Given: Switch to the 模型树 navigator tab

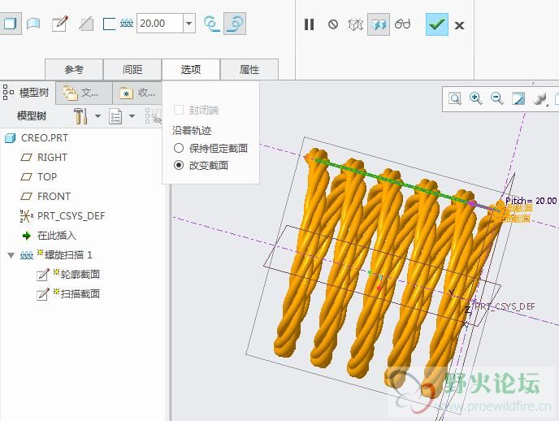Looking at the screenshot, I should [27, 93].
